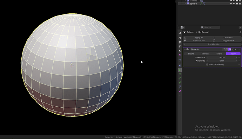Open the View Layer properties tab
This screenshot has height=139, width=242.
[180, 46]
